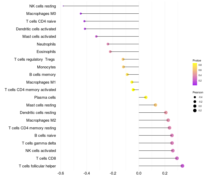Image resolution: width=206 pixels, height=180 pixels.
Task: Click the T cells follicular helper dot
Action: pyautogui.click(x=182, y=166)
